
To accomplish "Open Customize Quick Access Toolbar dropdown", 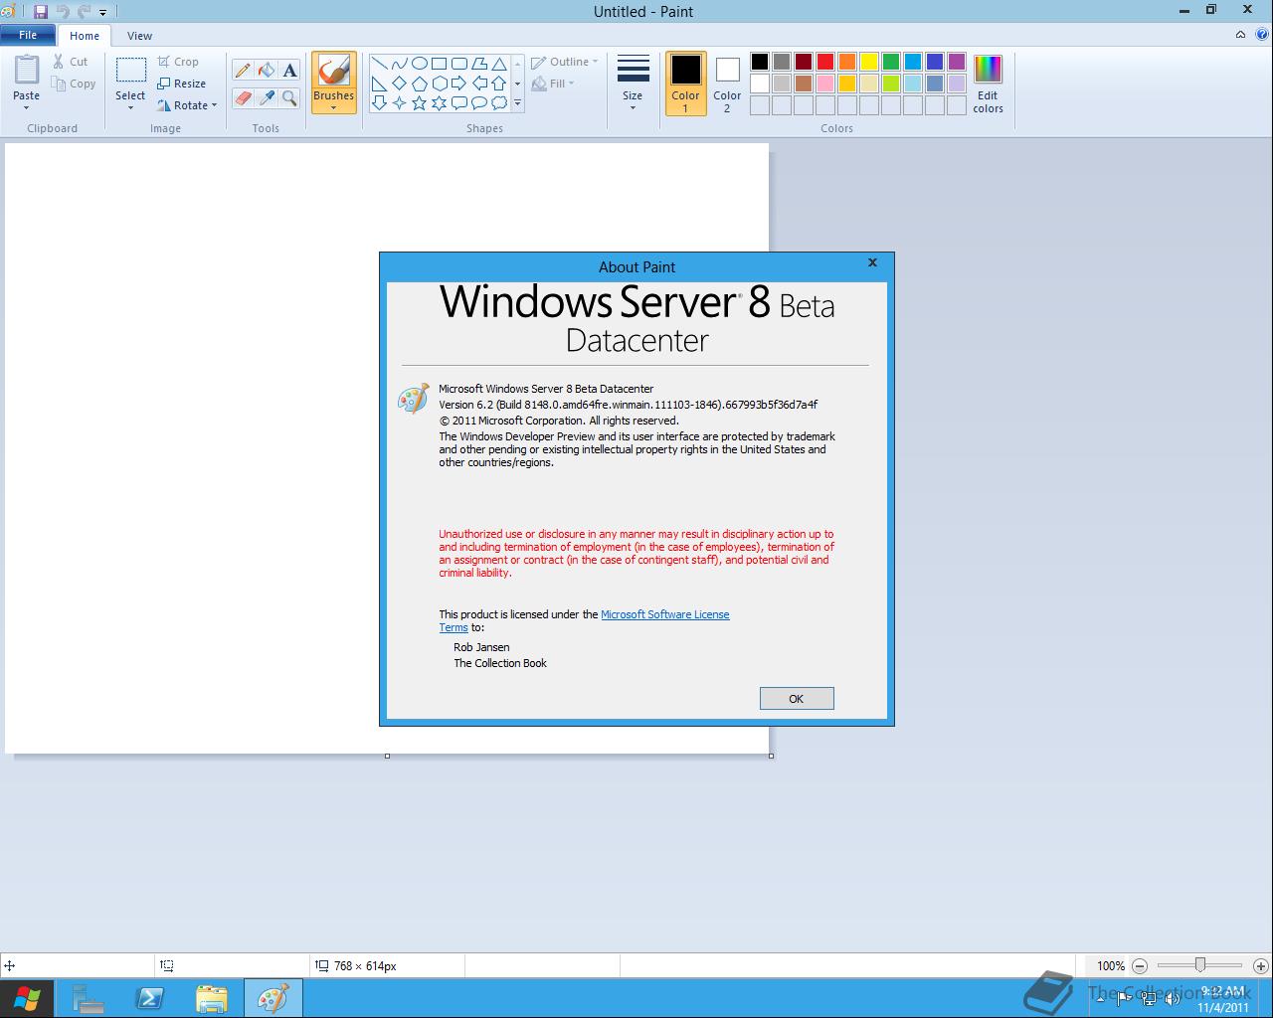I will [x=102, y=13].
